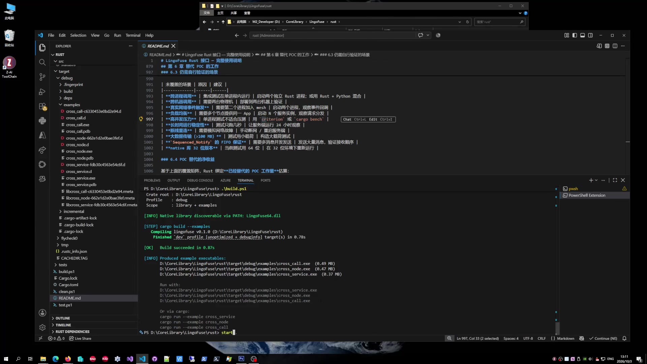Switch to the PROBLEMS tab
The image size is (647, 364).
[x=152, y=180]
